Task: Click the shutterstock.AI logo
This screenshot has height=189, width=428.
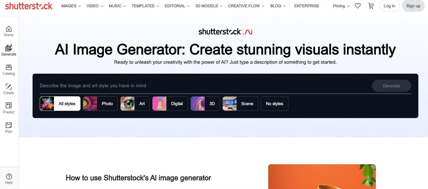Action: (x=225, y=31)
